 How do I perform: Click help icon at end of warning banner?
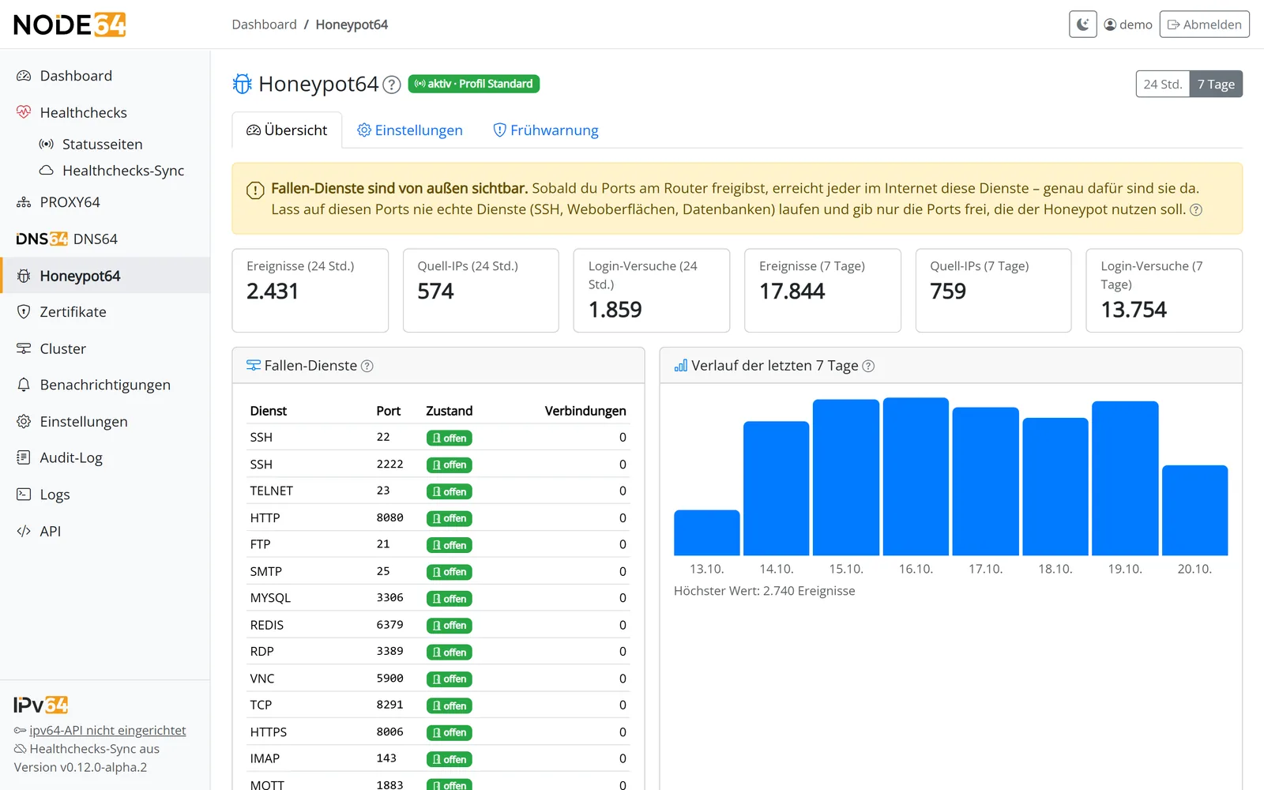pos(1196,209)
